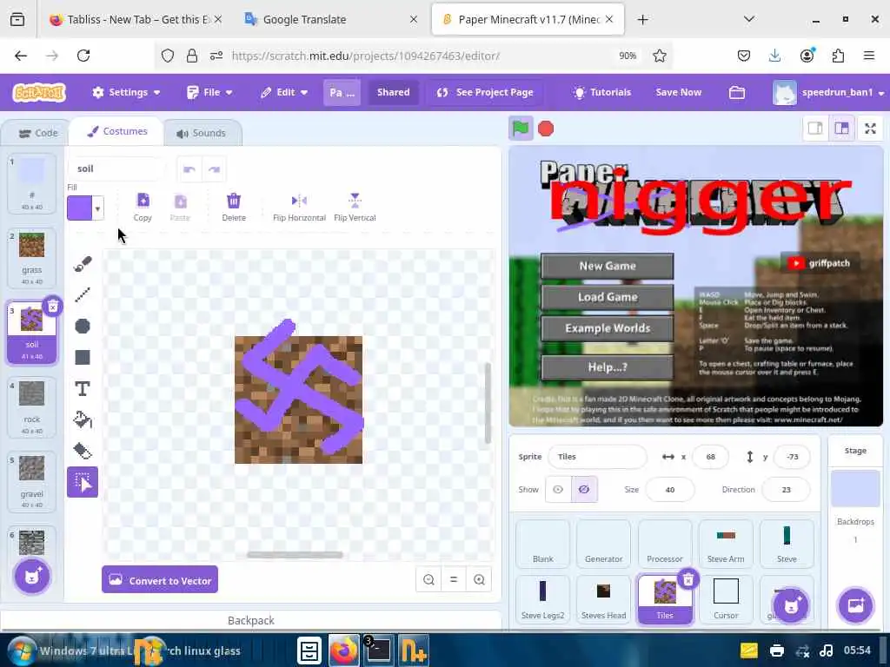Open the File dropdown menu

209,92
